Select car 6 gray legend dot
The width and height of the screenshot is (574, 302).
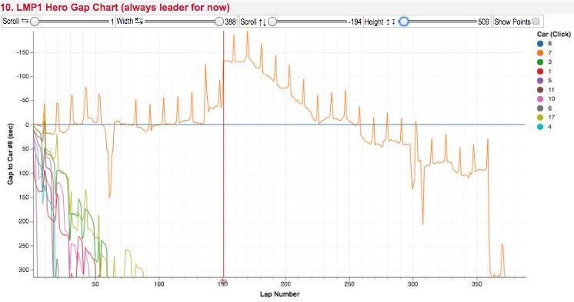coord(540,108)
